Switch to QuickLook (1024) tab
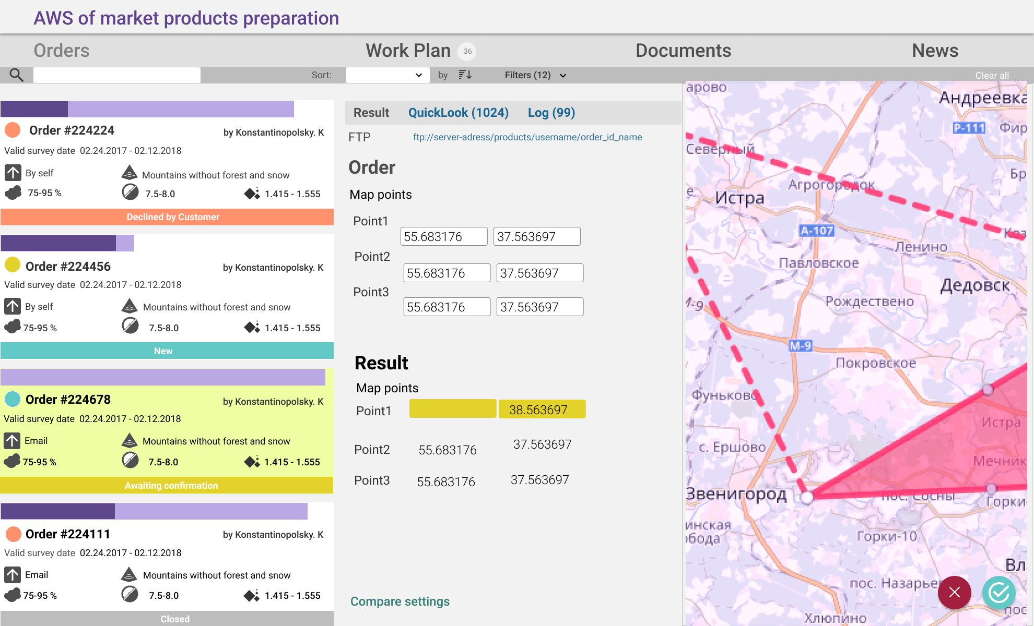The image size is (1034, 626). pyautogui.click(x=458, y=113)
